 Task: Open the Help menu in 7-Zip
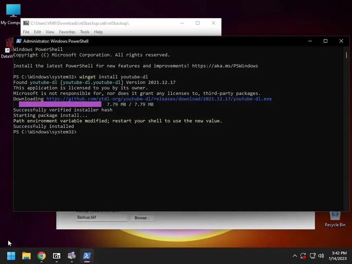[98, 32]
